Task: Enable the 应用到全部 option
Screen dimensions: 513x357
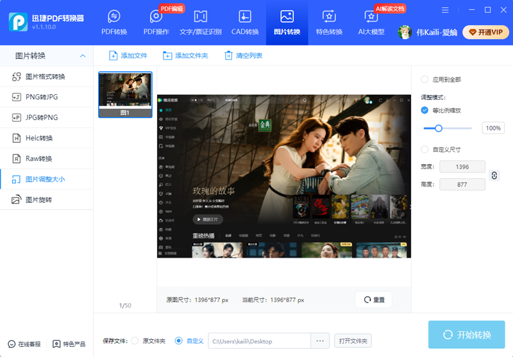Action: click(425, 79)
